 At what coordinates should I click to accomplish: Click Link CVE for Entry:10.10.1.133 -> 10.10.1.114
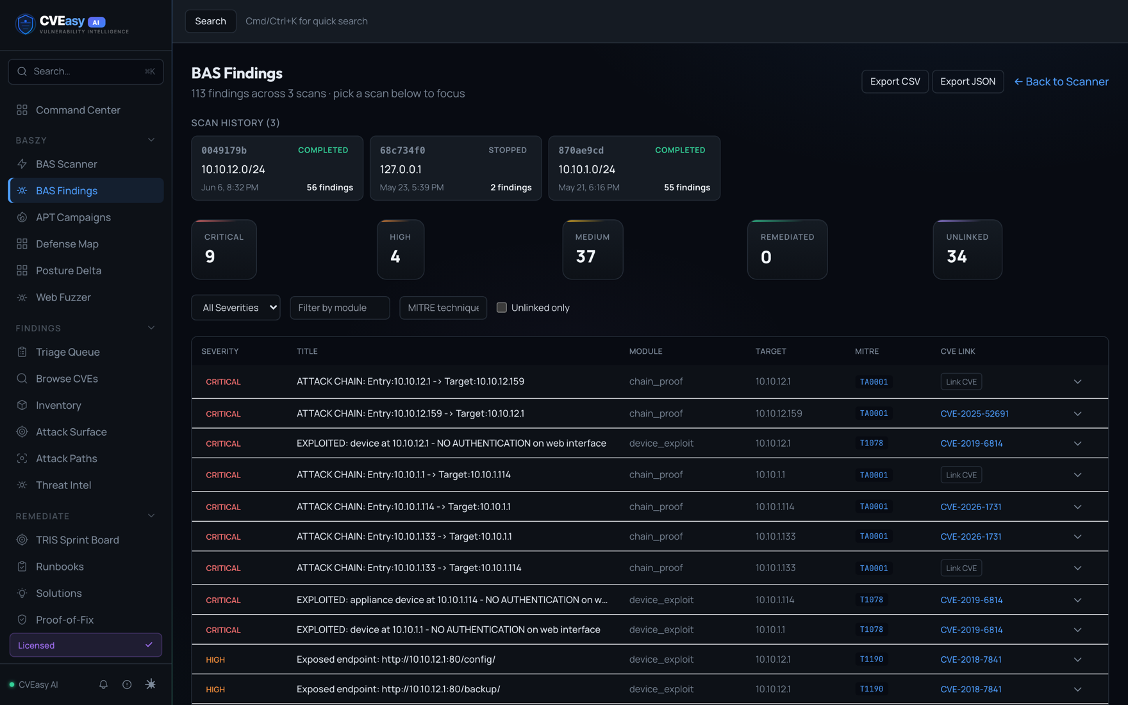click(x=961, y=568)
